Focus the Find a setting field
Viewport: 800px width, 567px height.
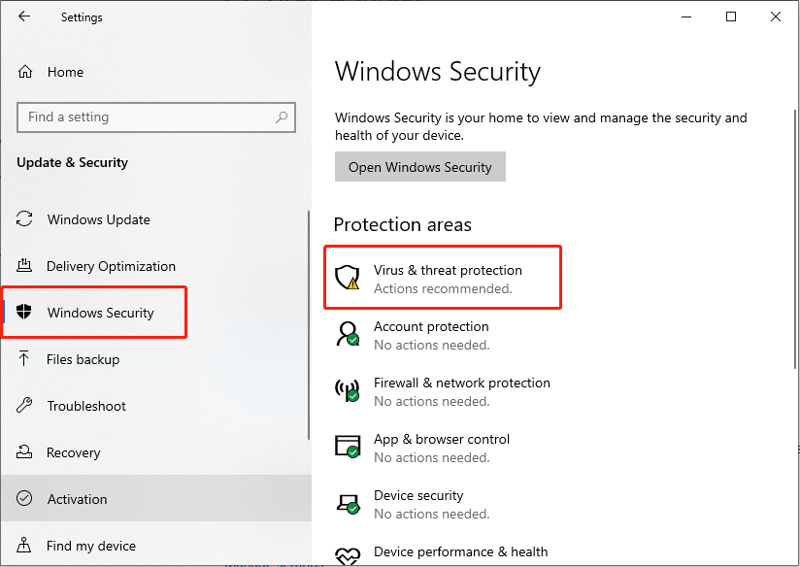coord(156,117)
